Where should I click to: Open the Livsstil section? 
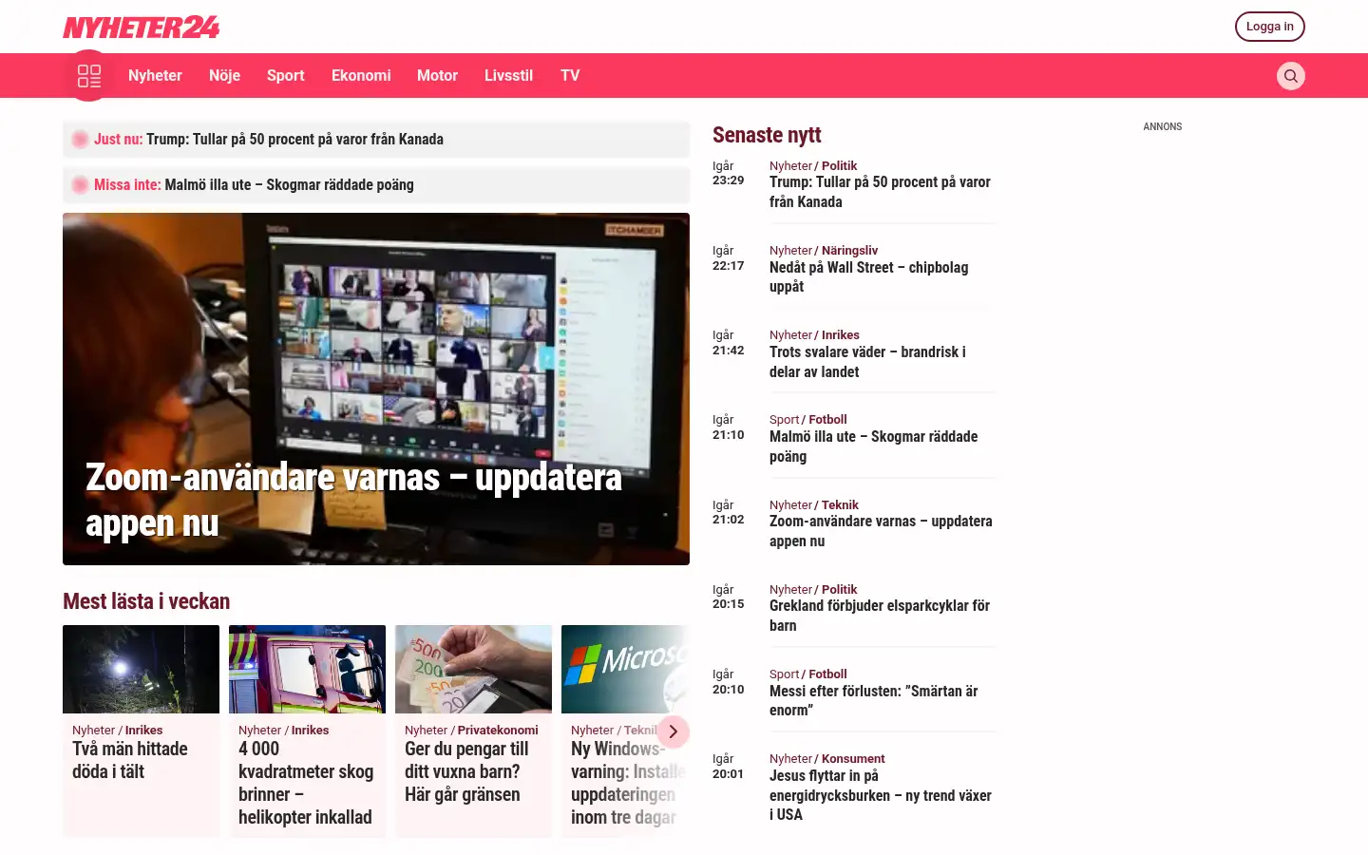click(508, 76)
